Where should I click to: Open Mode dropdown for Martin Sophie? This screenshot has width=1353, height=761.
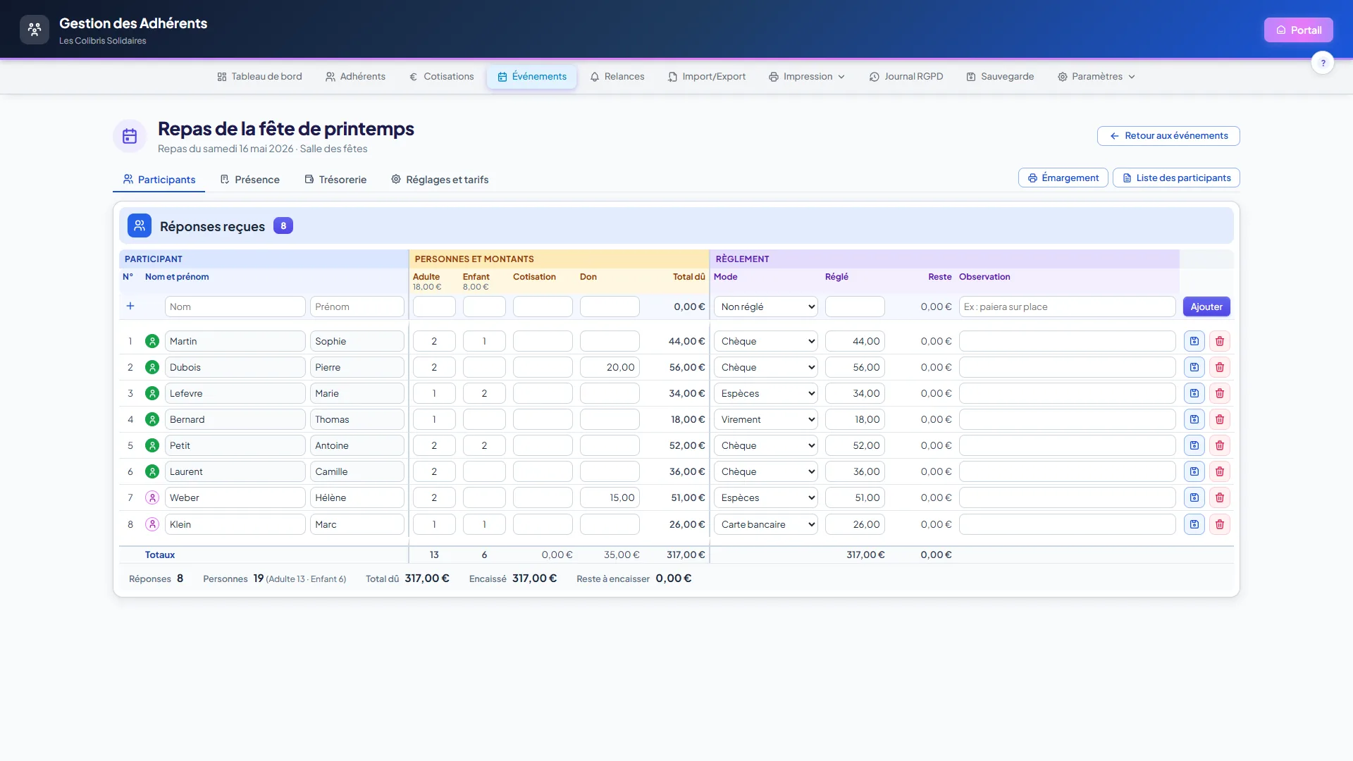pyautogui.click(x=765, y=341)
